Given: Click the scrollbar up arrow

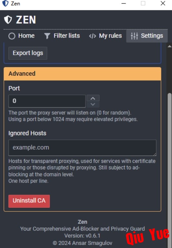Looking at the screenshot, I should click(170, 46).
